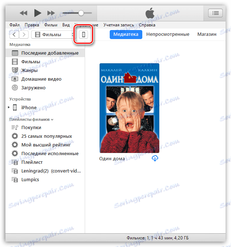Screen dimensions: 231x247
Task: Select Последние добавленные in sidebar
Action: point(45,53)
